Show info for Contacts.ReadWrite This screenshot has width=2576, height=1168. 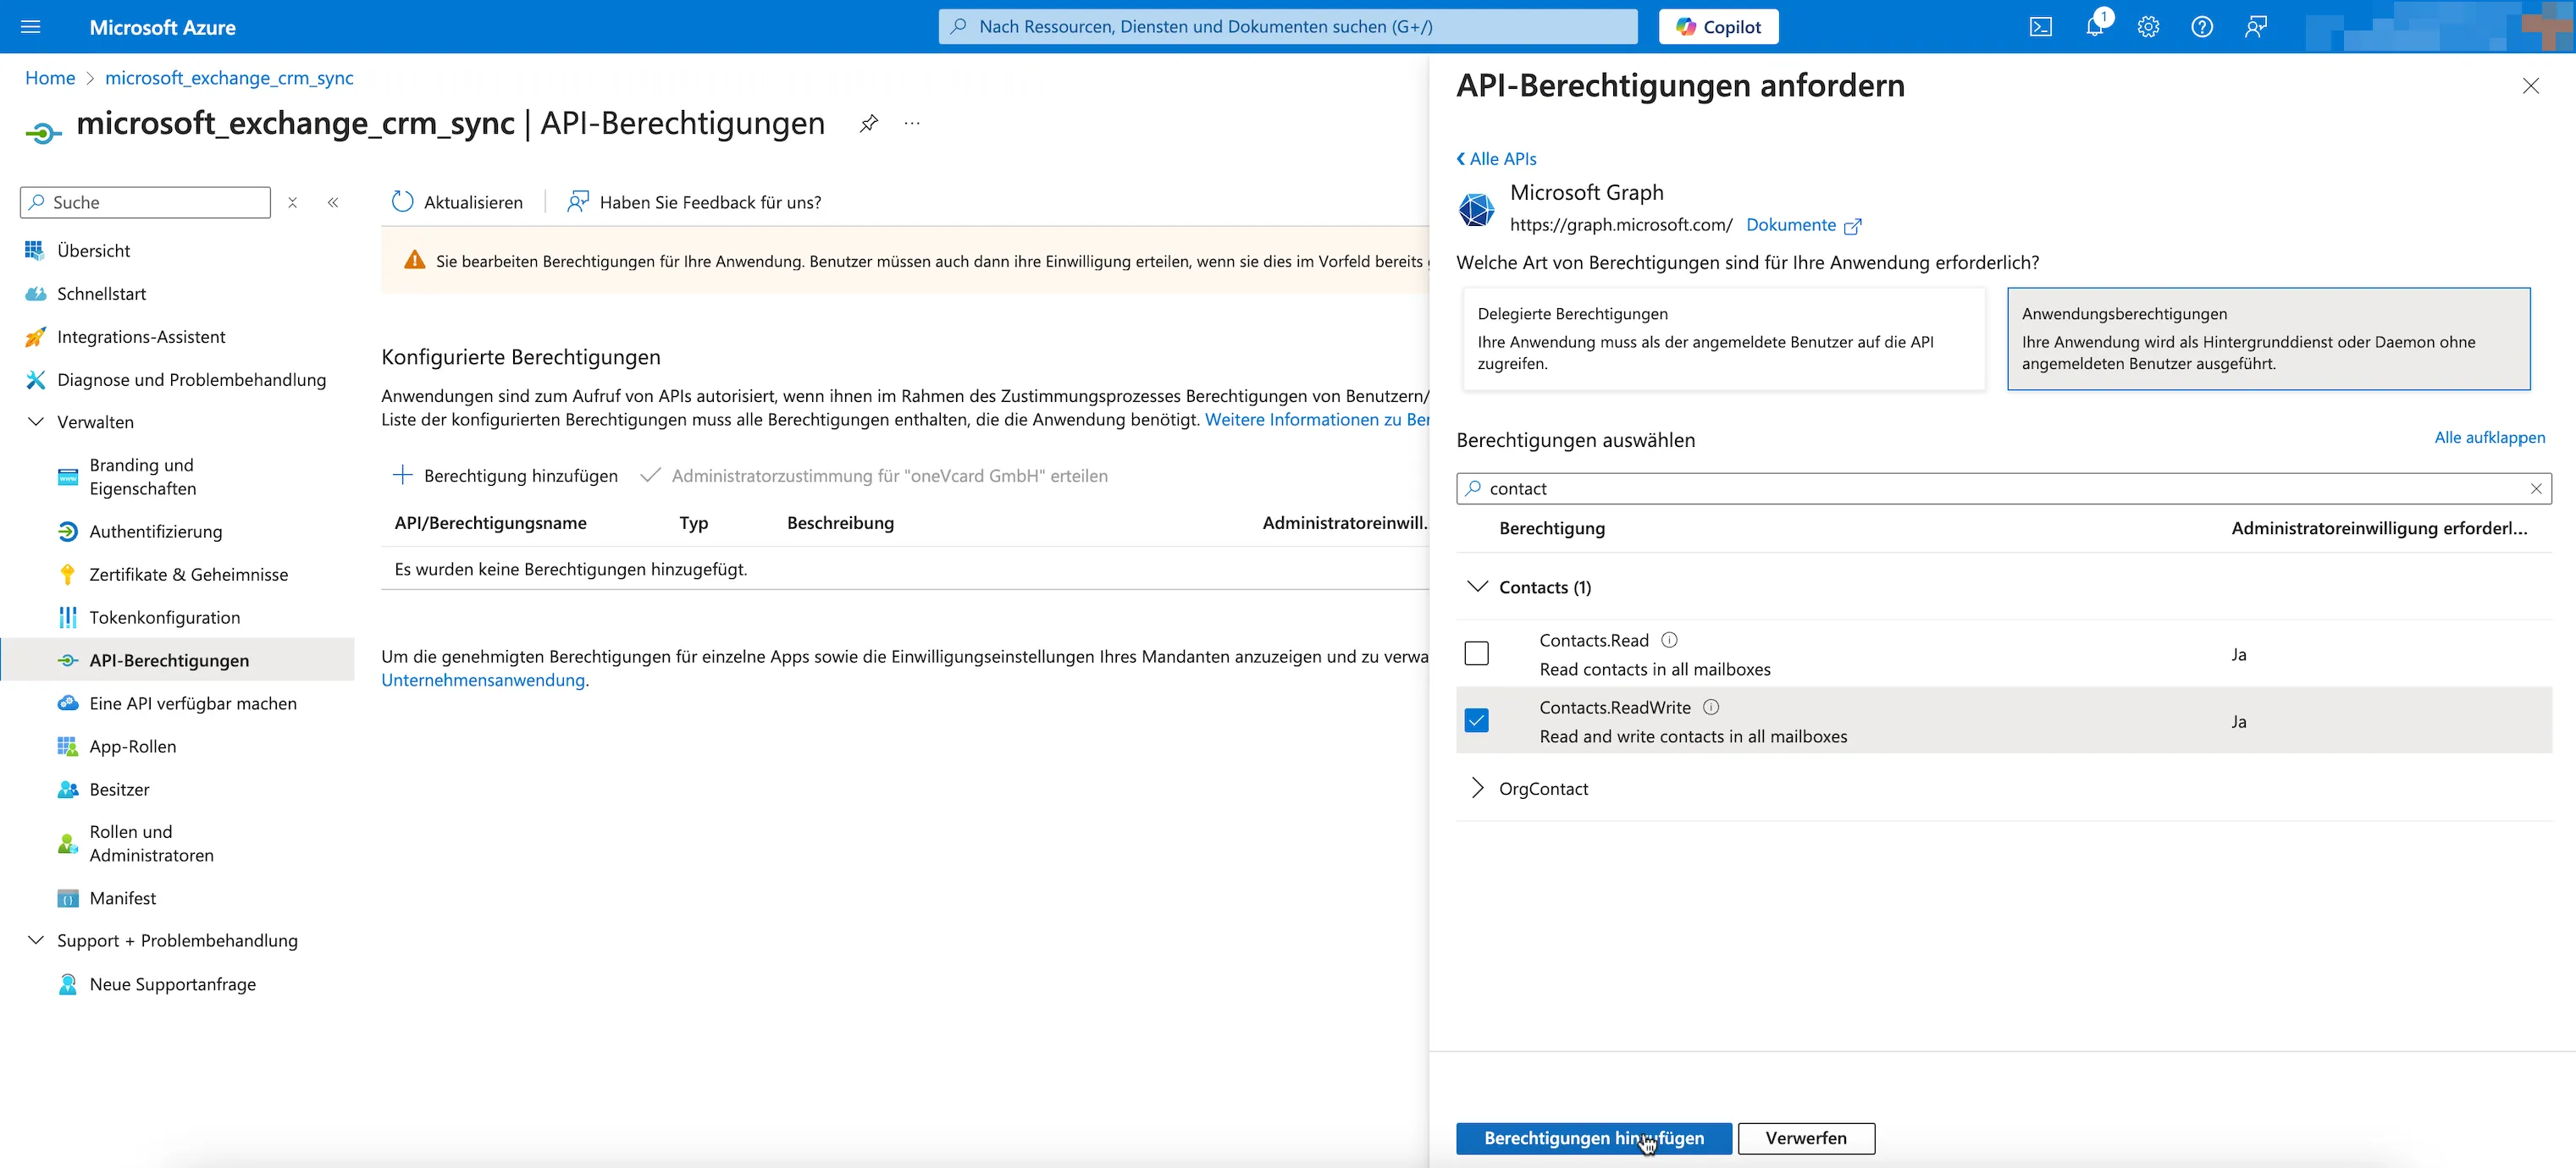pos(1711,708)
